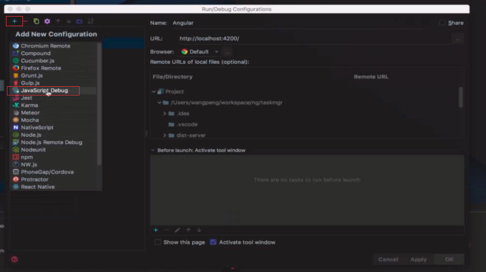Uncheck Activate tool window checkbox
486x272 pixels.
pyautogui.click(x=213, y=242)
